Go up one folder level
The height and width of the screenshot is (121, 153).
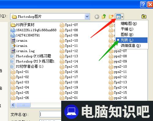104,17
